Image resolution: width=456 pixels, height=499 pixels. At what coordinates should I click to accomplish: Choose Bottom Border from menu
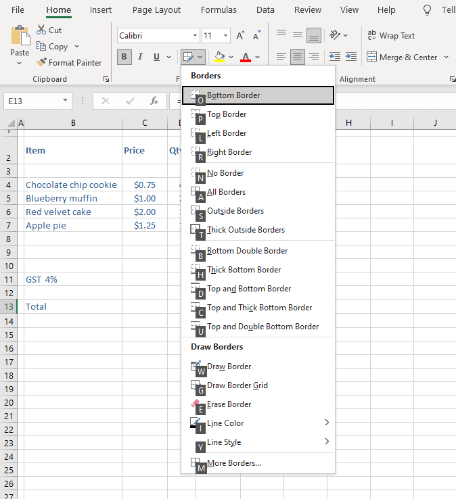point(258,95)
